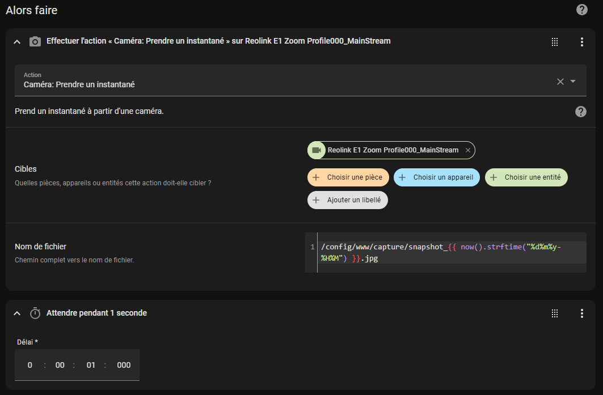The width and height of the screenshot is (603, 395).
Task: Open the Action dropdown arrow
Action: [x=573, y=81]
